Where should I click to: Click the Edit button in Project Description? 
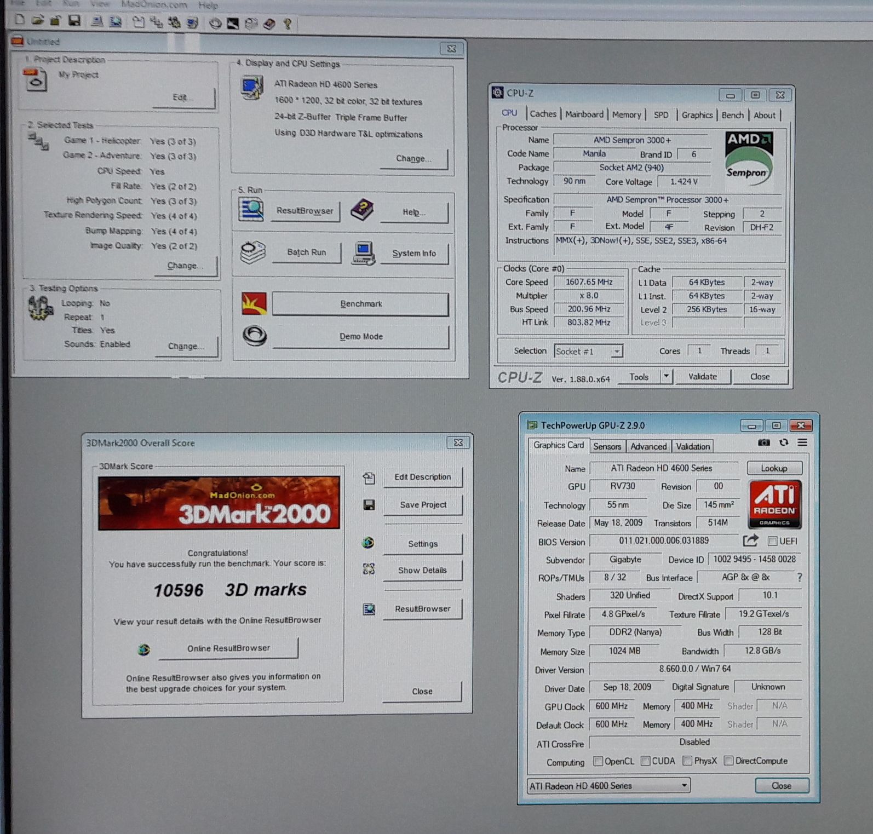point(183,97)
